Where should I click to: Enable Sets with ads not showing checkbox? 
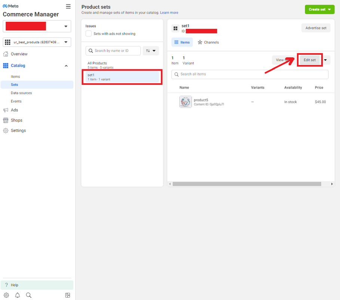pos(89,33)
